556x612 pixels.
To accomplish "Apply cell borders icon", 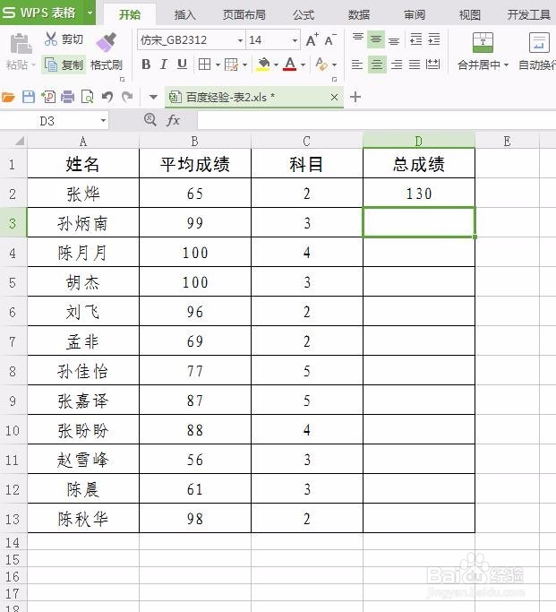I will (205, 65).
